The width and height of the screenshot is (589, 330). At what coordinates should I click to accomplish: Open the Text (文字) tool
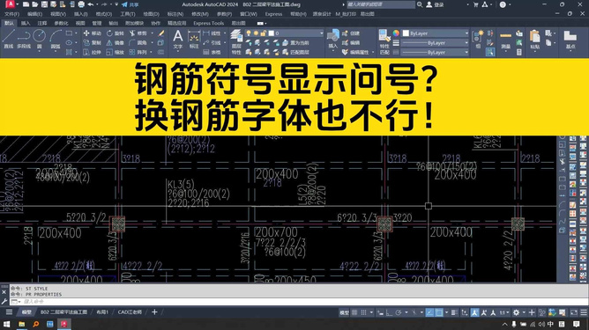pyautogui.click(x=178, y=40)
